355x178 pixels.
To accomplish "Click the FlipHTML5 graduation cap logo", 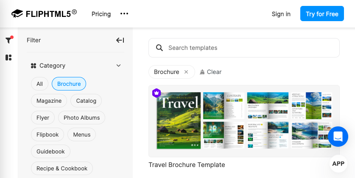I will click(x=17, y=14).
